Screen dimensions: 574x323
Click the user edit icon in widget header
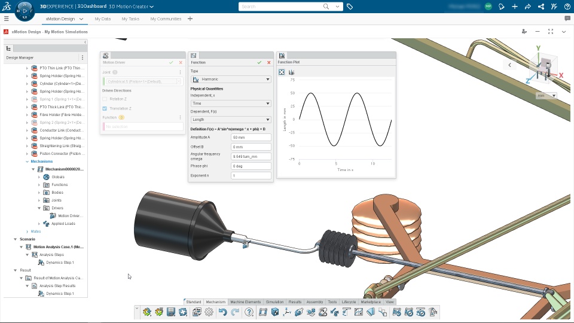[524, 32]
